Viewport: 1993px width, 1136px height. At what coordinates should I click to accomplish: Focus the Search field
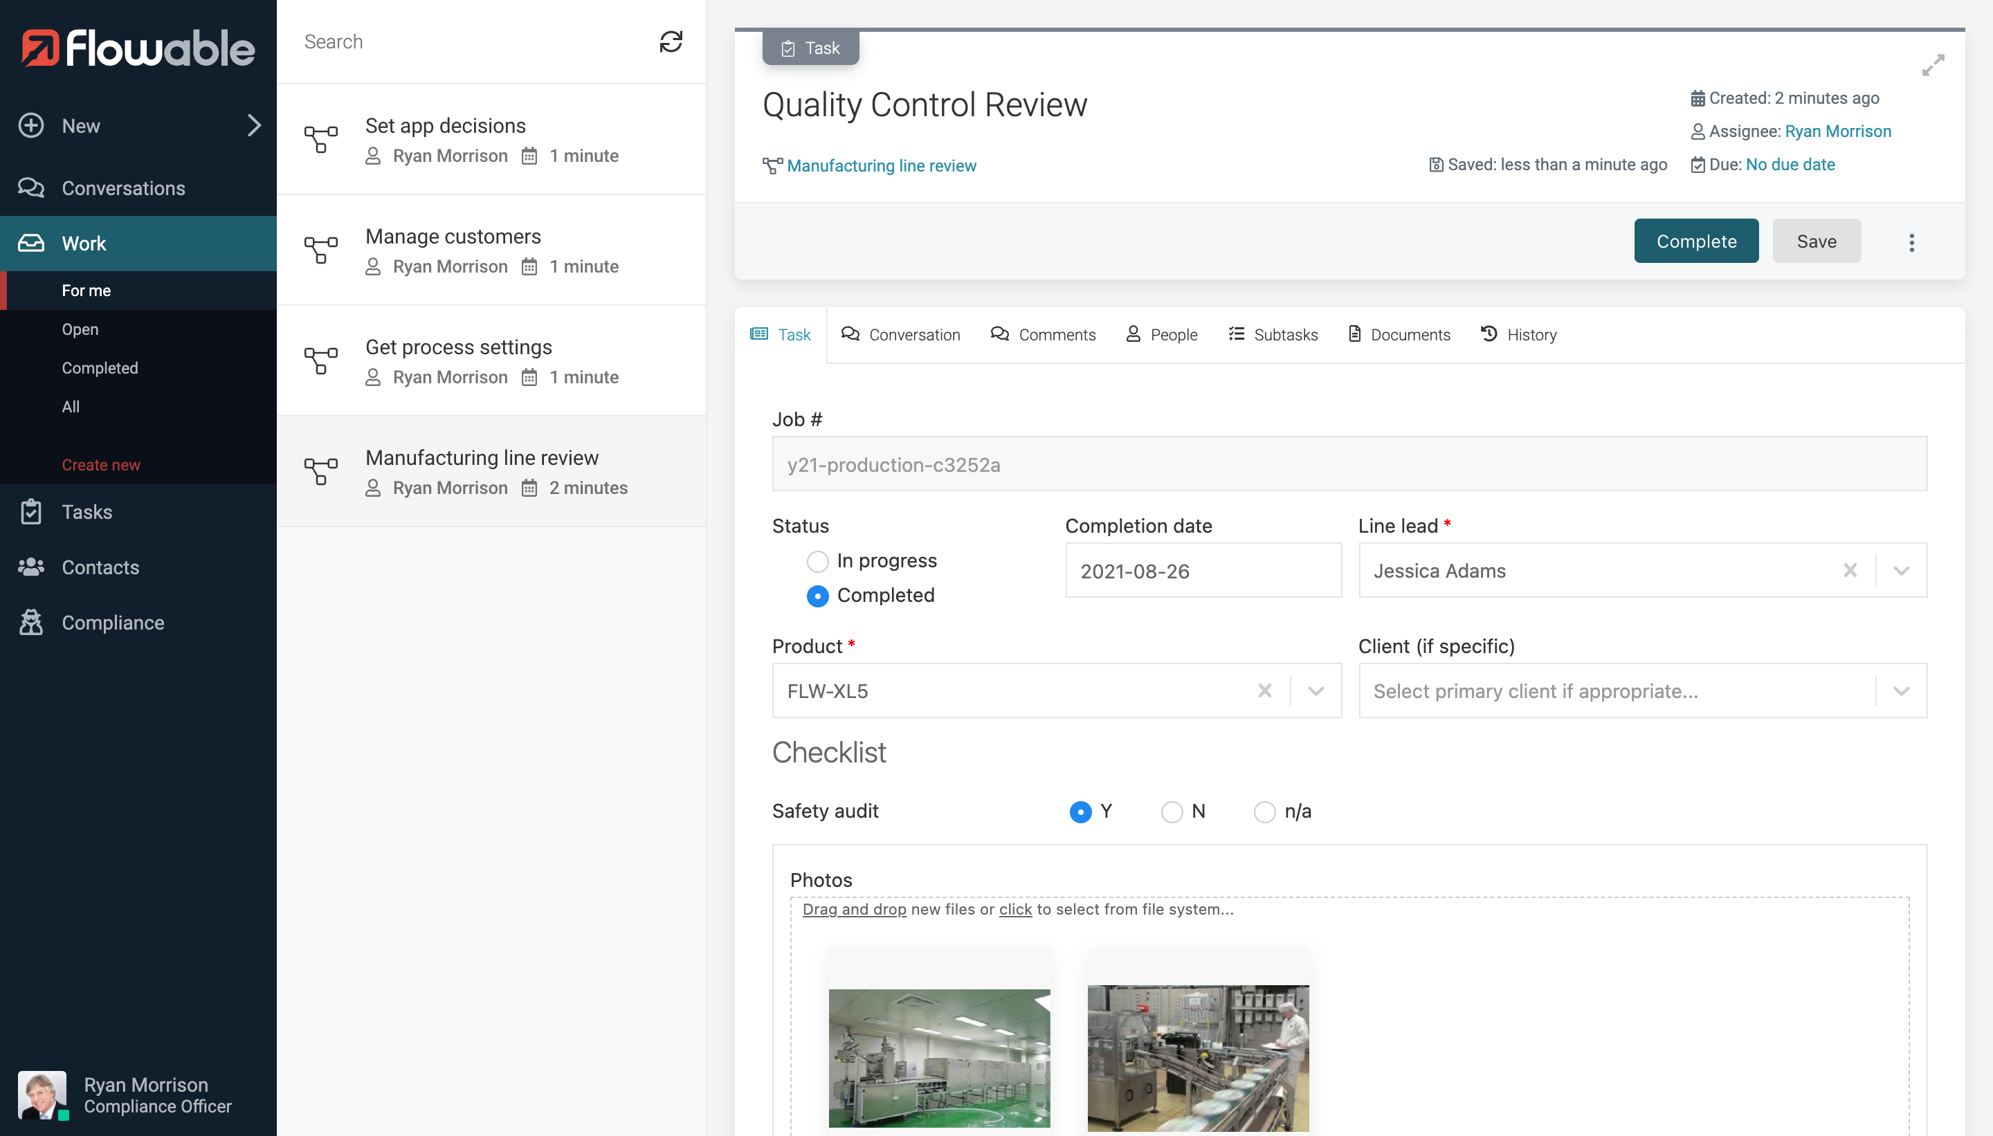coord(468,42)
